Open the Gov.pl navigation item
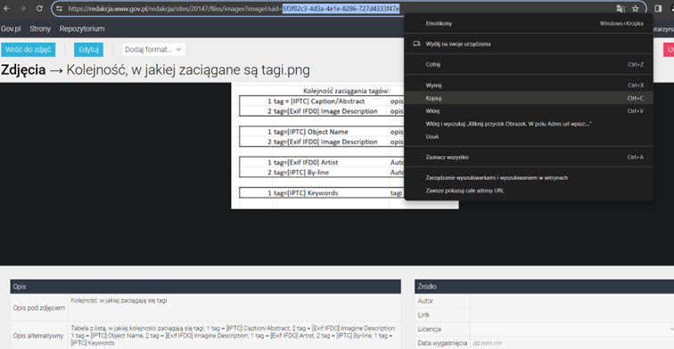 pyautogui.click(x=11, y=28)
